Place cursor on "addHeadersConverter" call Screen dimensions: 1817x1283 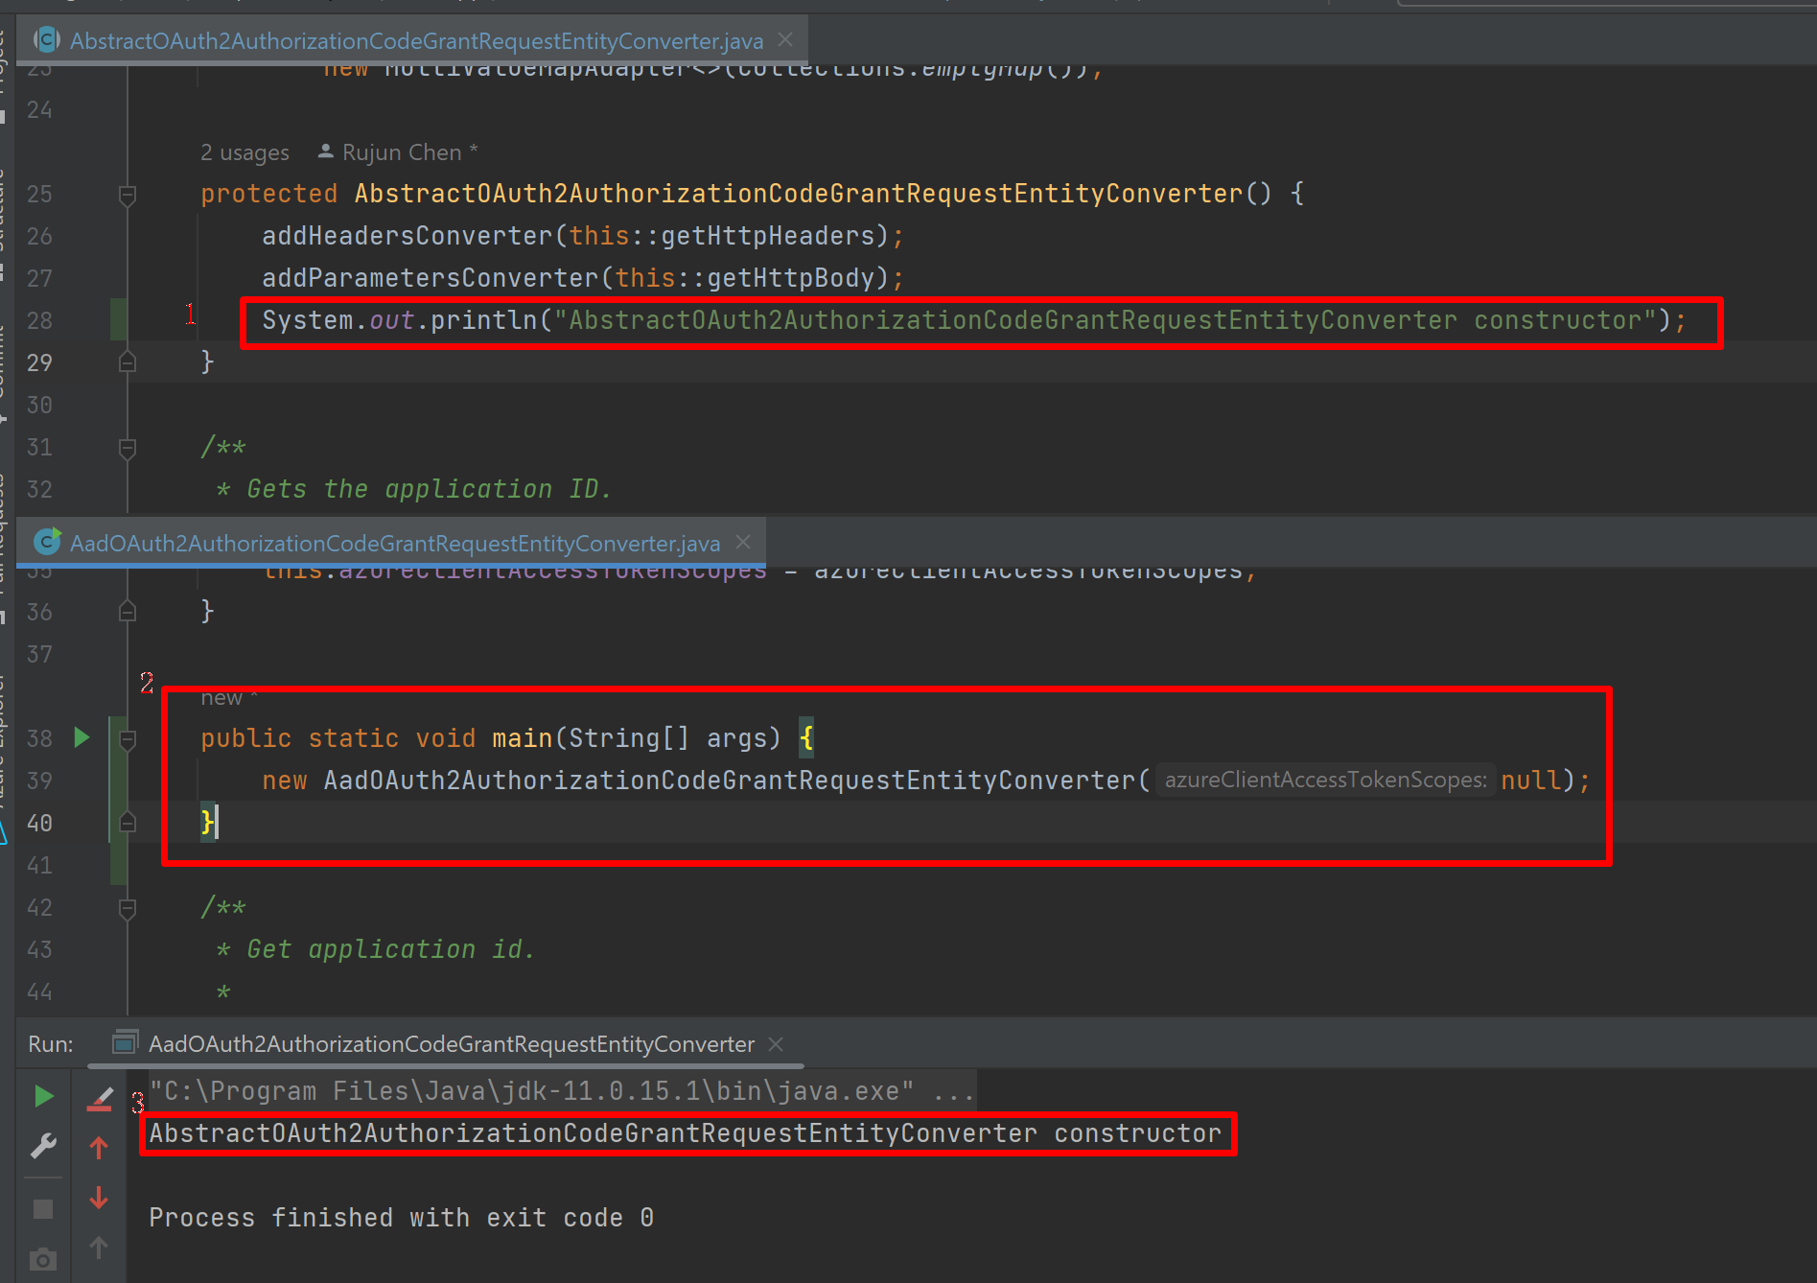[408, 236]
